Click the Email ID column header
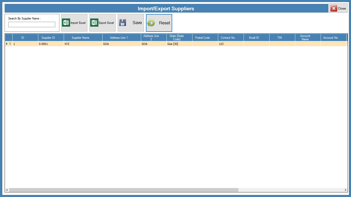The image size is (351, 197). click(254, 38)
